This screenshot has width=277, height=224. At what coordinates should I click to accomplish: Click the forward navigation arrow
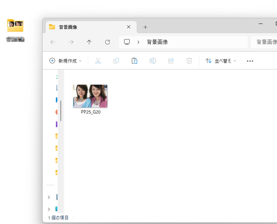point(71,42)
